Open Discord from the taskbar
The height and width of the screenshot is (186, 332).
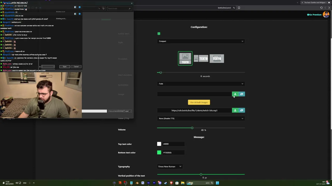[160, 183]
